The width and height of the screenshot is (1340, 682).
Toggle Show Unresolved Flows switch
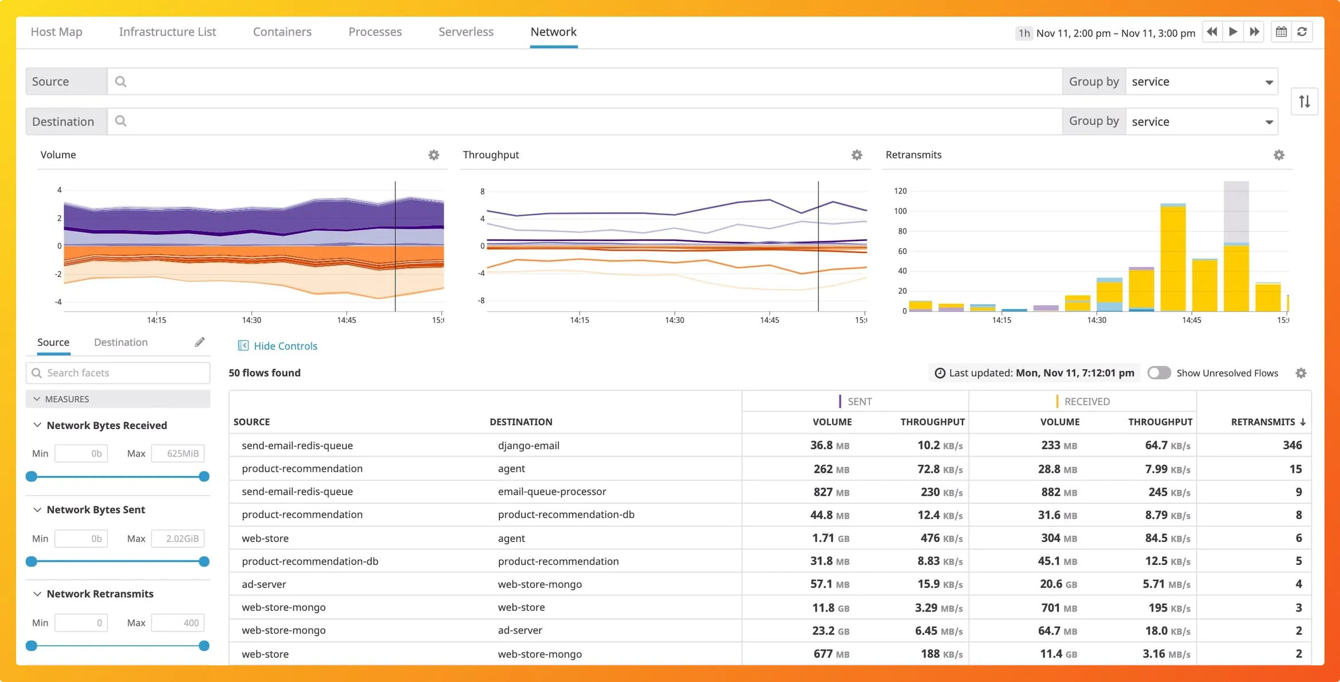[1159, 373]
